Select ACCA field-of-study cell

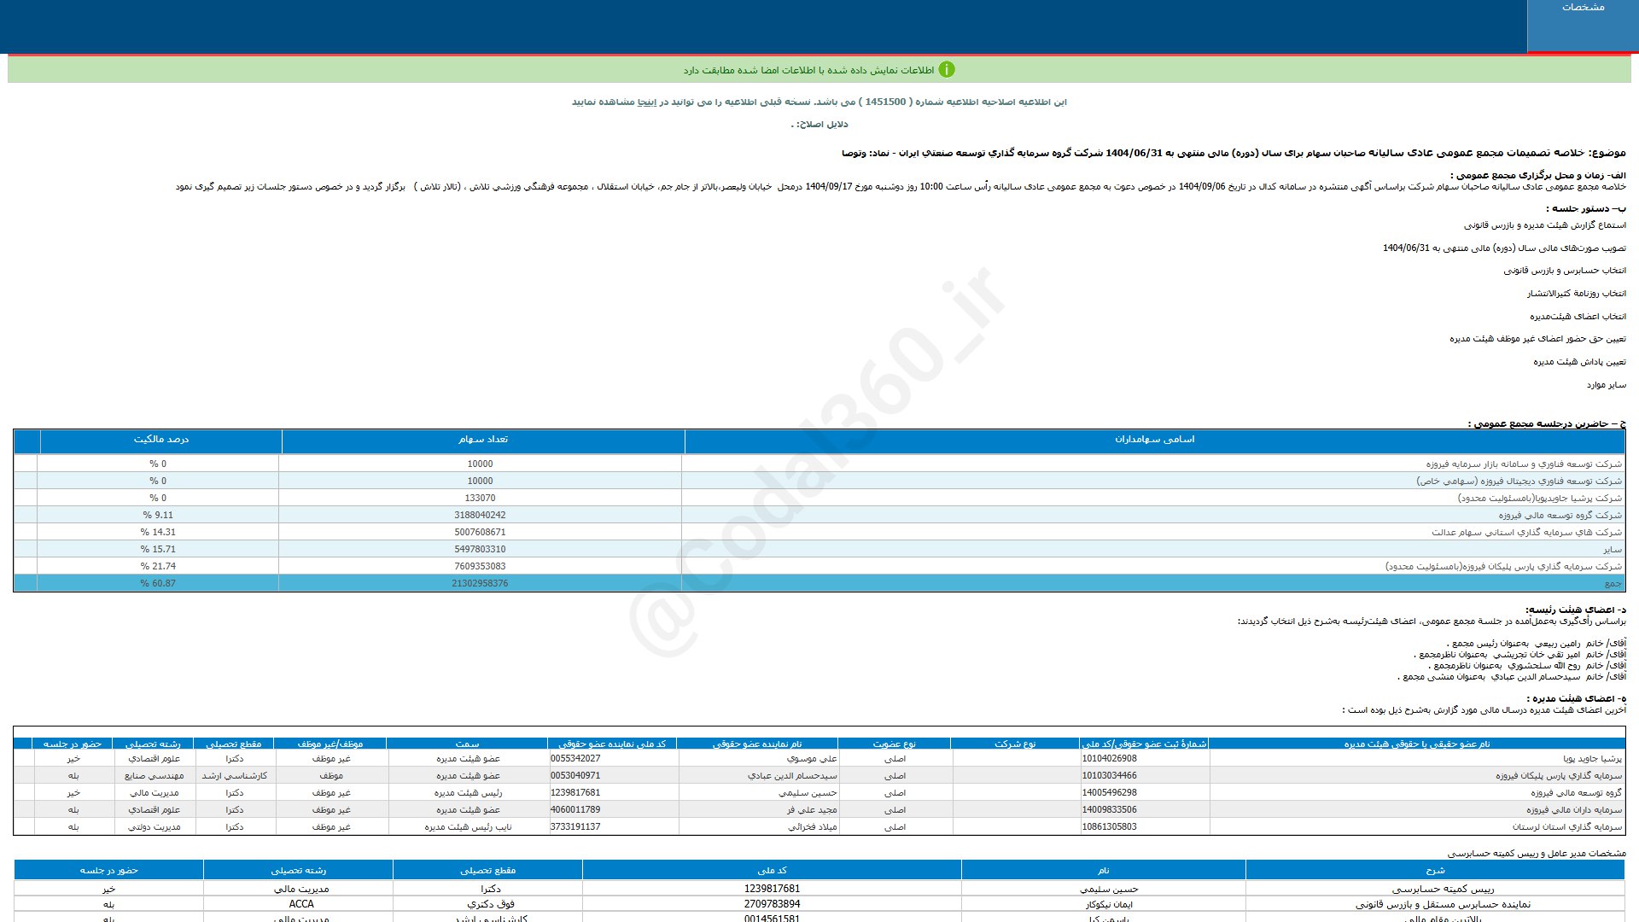[x=300, y=904]
